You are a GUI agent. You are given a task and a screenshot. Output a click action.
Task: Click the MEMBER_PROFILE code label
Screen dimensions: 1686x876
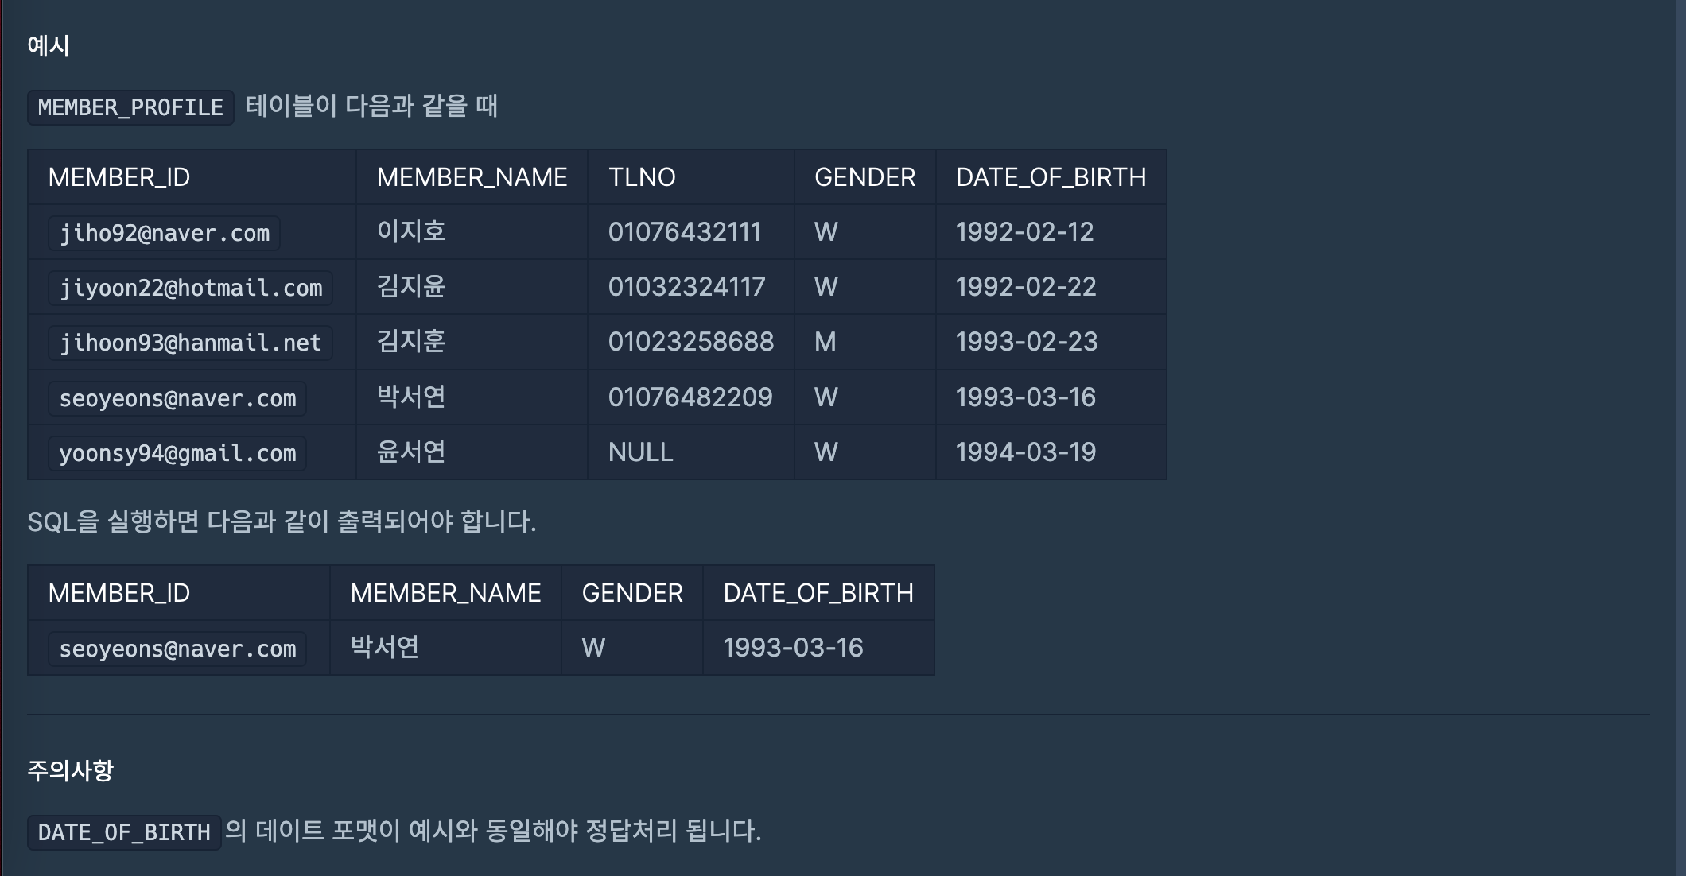pyautogui.click(x=130, y=107)
